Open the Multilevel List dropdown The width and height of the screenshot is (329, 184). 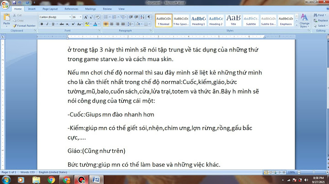pyautogui.click(x=123, y=17)
